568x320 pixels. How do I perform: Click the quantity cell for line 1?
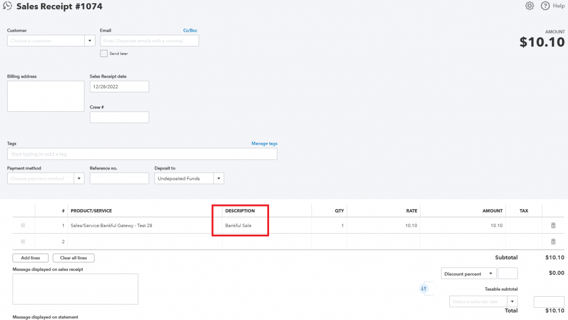[x=329, y=225]
